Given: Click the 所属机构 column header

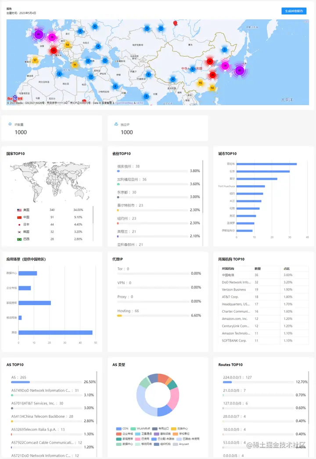Looking at the screenshot, I should click(x=228, y=269).
